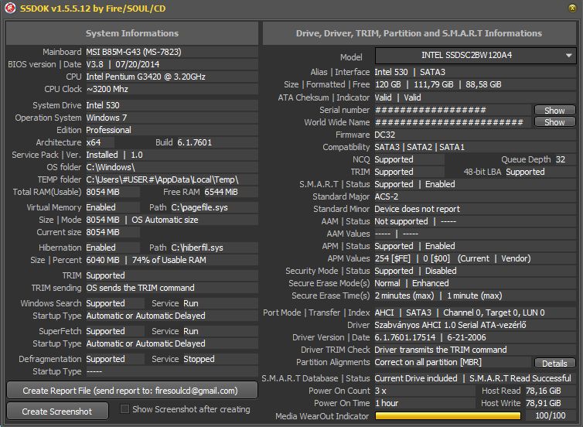Click Host Read value 78,16 GiB
The width and height of the screenshot is (583, 427).
coord(544,391)
